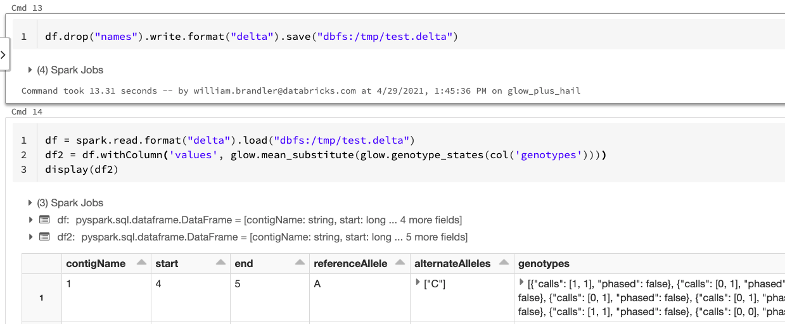Viewport: 785px width, 324px height.
Task: Click df pyspark.sql.dataframe.DataFrame description text
Action: tap(269, 220)
